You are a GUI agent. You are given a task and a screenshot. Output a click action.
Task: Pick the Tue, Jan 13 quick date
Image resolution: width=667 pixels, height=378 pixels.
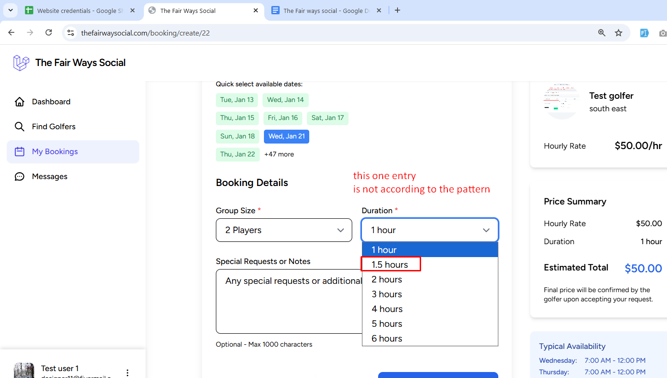click(237, 100)
